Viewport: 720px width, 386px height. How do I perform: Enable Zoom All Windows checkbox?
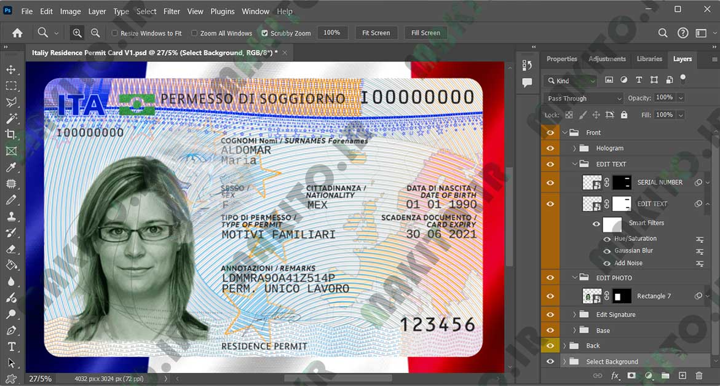click(x=194, y=33)
